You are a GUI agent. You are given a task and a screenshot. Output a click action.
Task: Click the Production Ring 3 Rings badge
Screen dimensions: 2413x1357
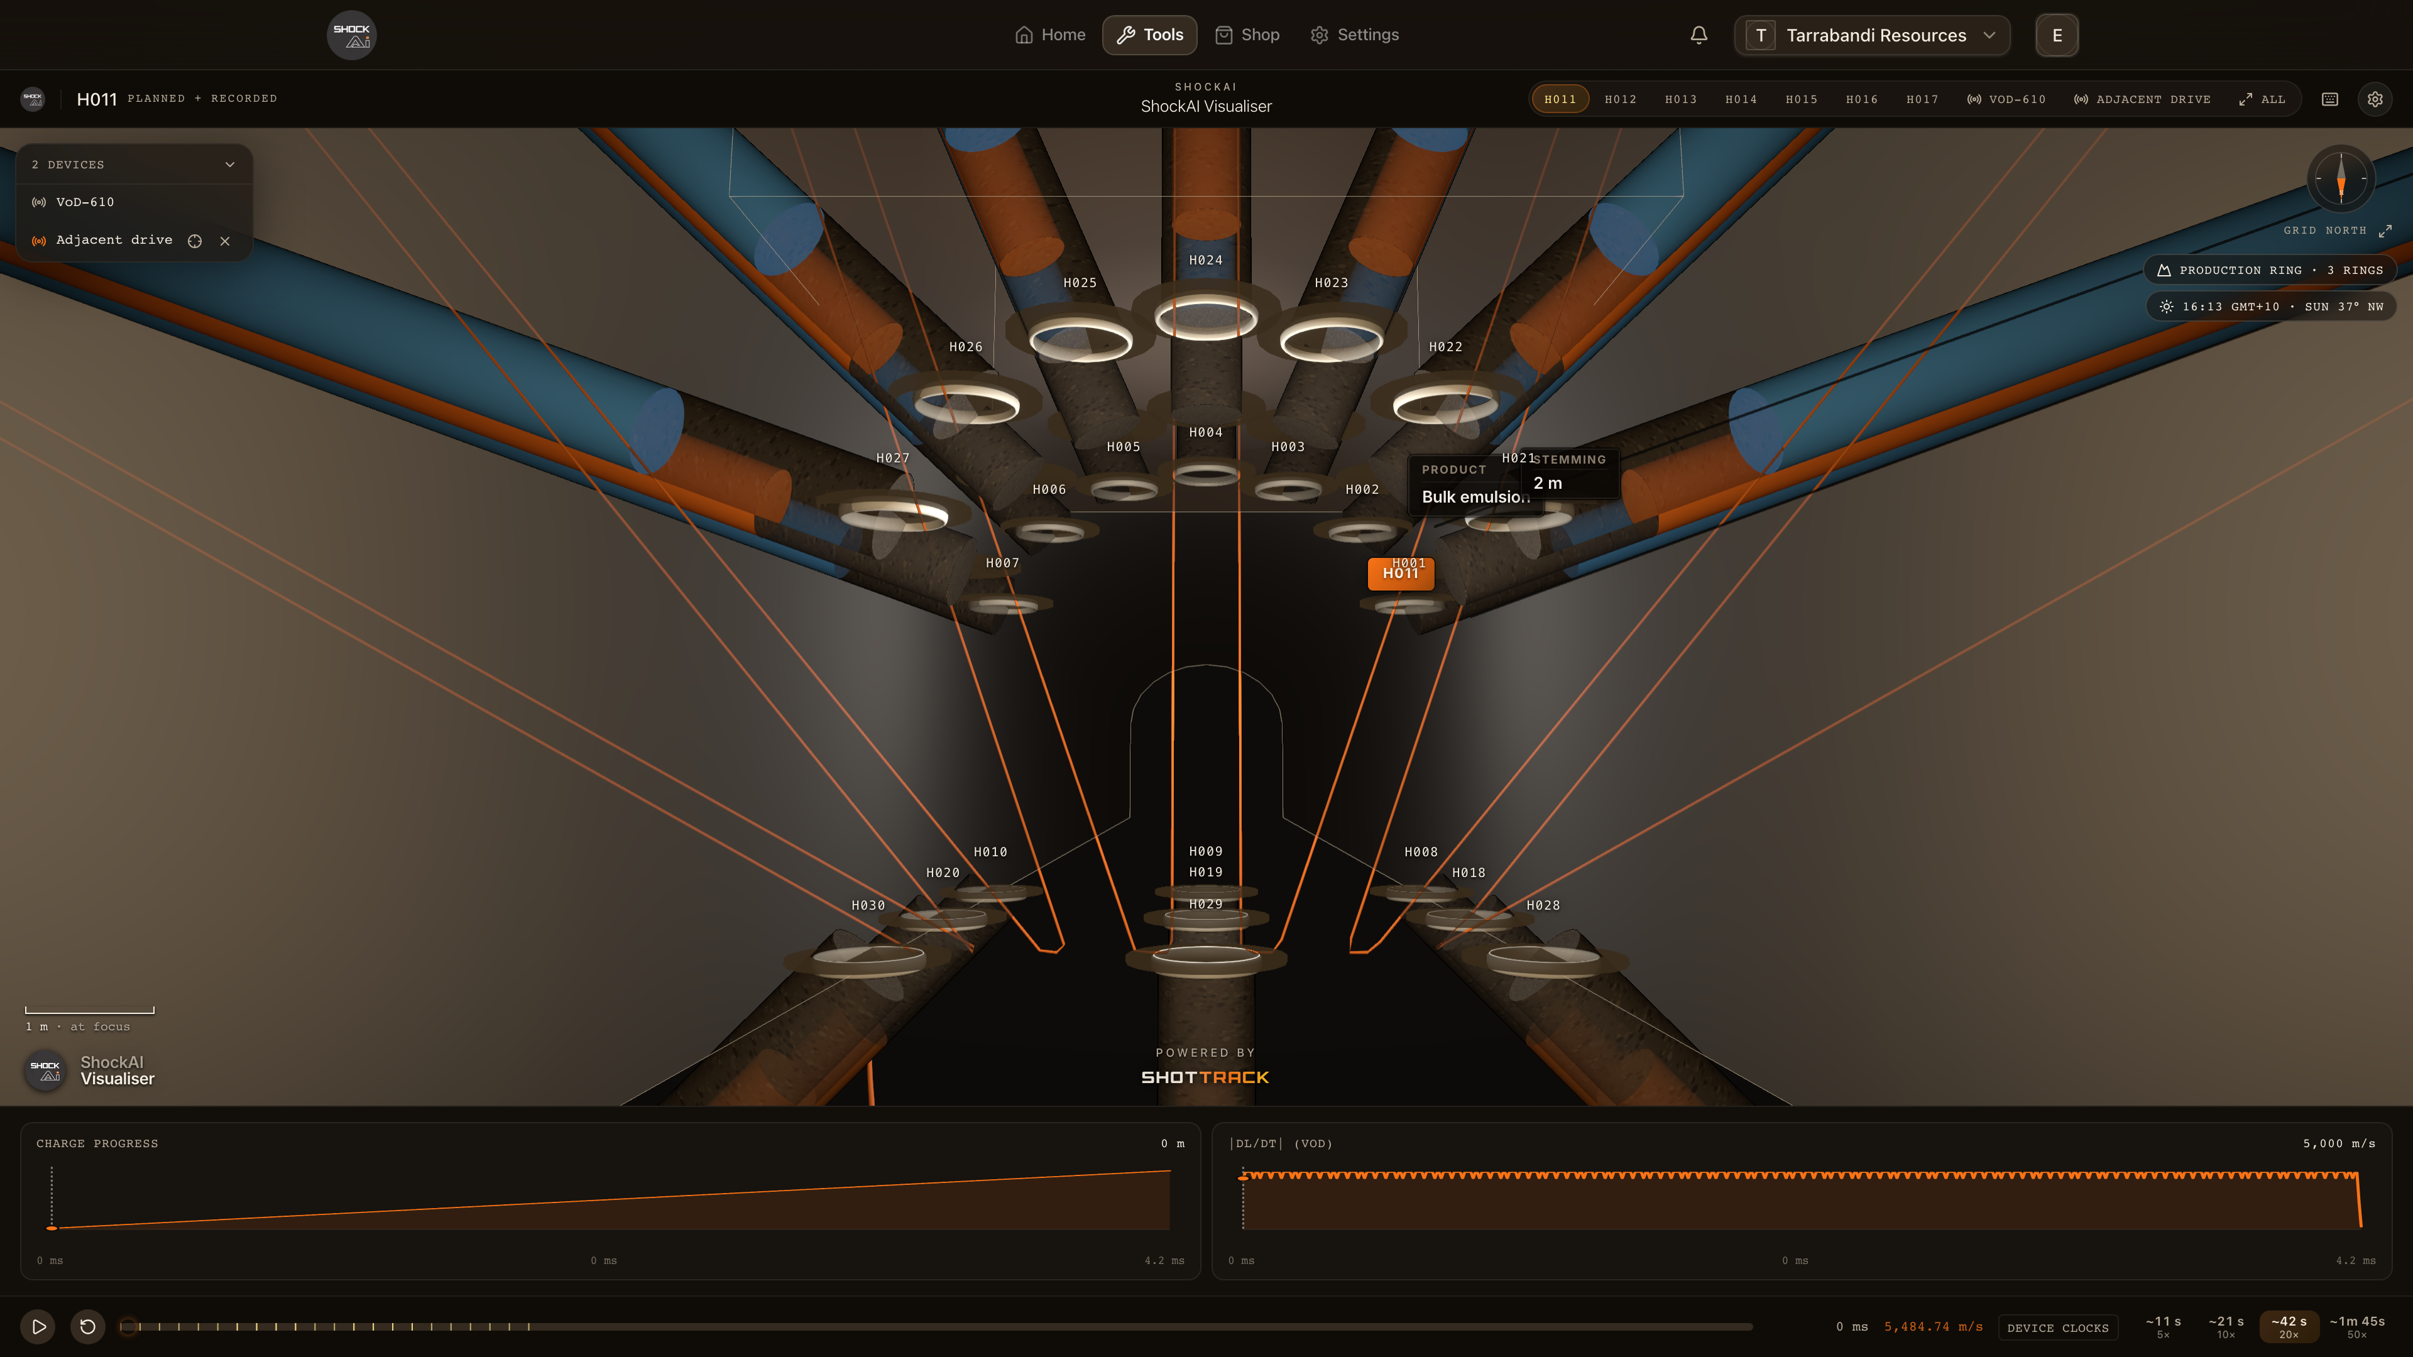pos(2270,271)
